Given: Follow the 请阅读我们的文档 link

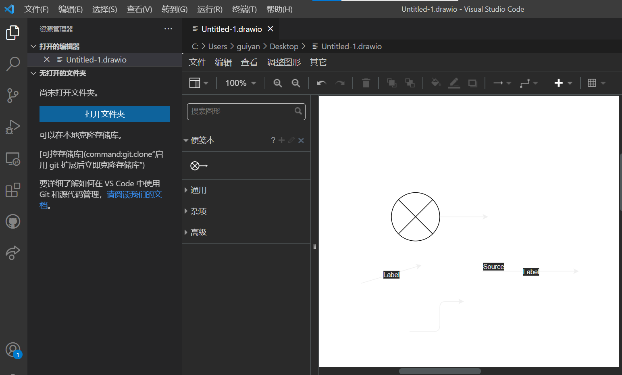Looking at the screenshot, I should (x=134, y=194).
